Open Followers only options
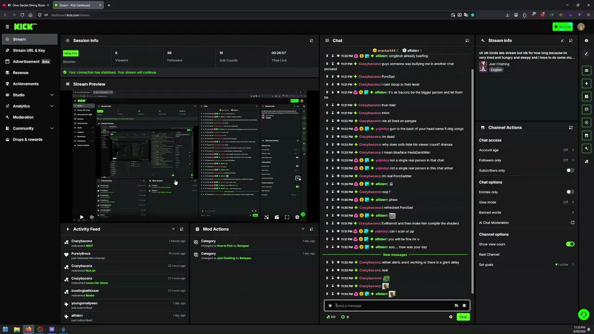Image resolution: width=594 pixels, height=334 pixels. coord(527,161)
